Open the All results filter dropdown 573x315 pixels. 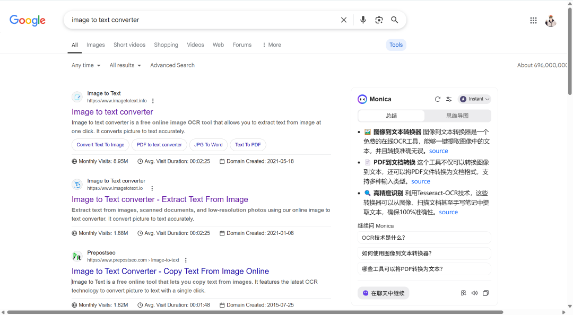[125, 65]
